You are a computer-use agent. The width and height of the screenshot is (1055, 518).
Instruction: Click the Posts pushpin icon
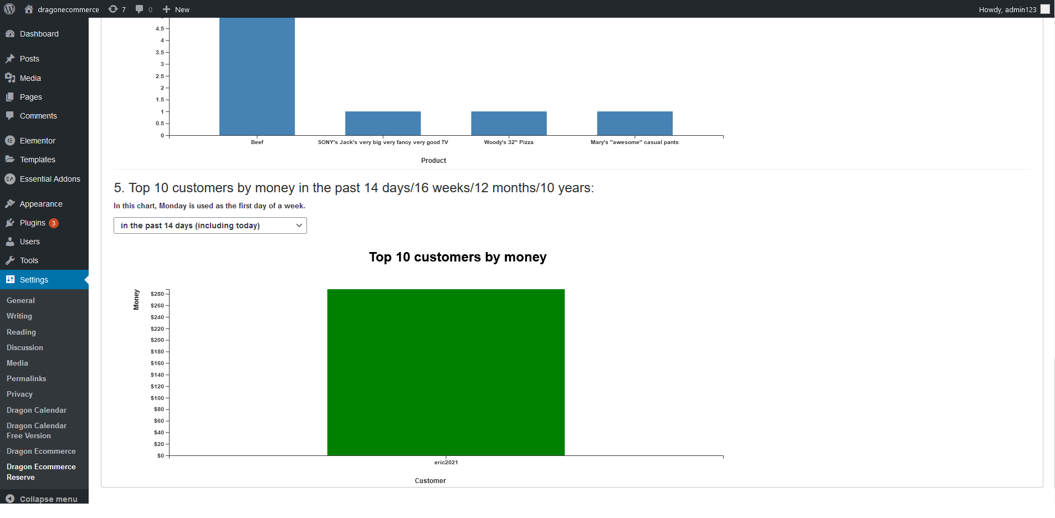tap(10, 59)
